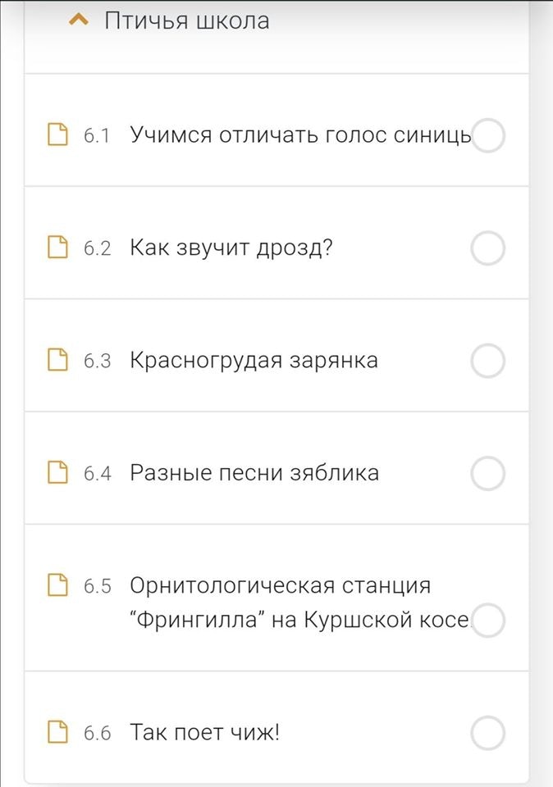The image size is (553, 787).
Task: Click document icon next to lesson 6.3
Action: coord(57,360)
